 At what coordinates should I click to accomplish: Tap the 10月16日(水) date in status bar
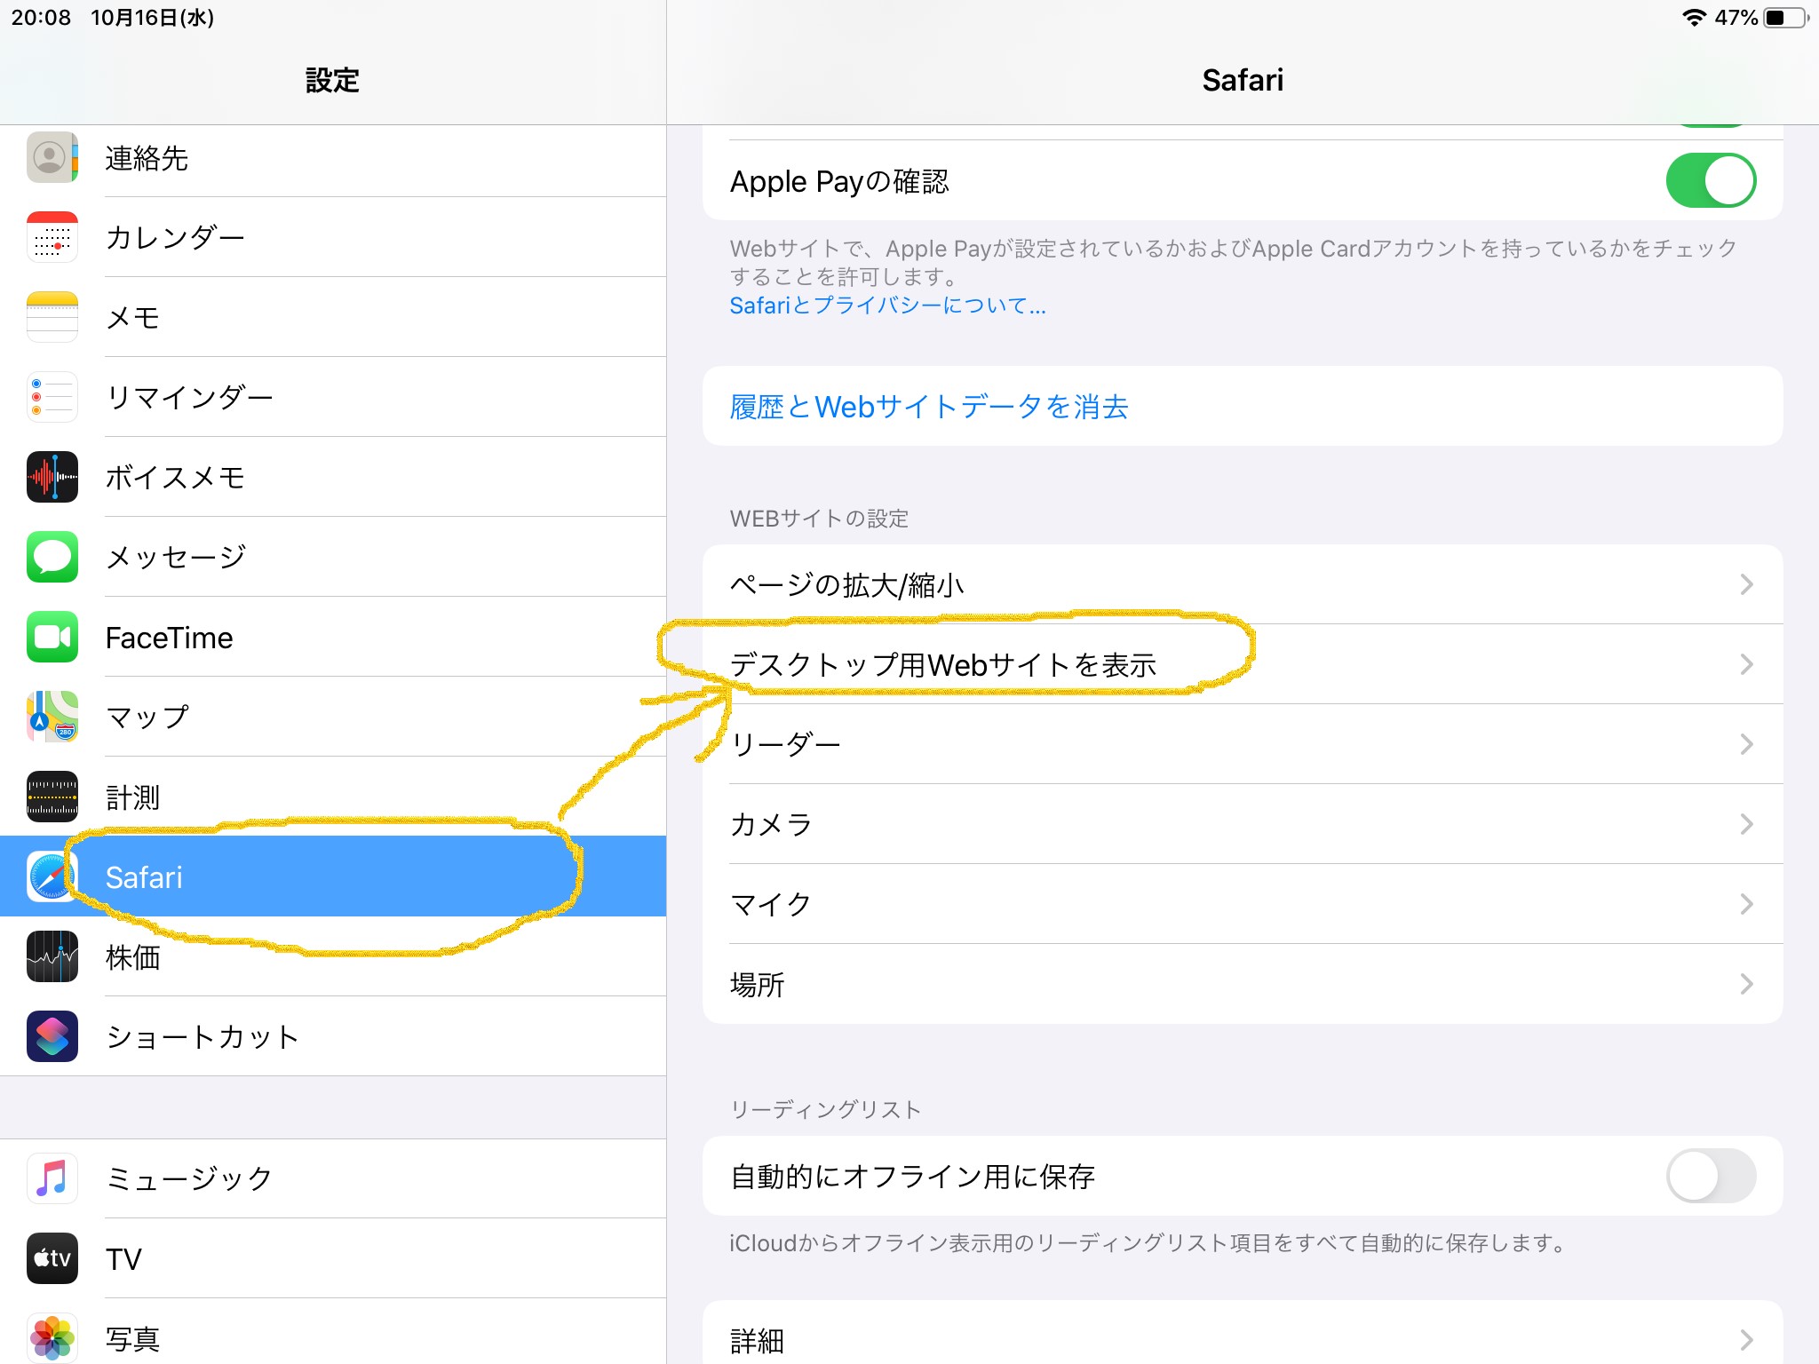[152, 18]
